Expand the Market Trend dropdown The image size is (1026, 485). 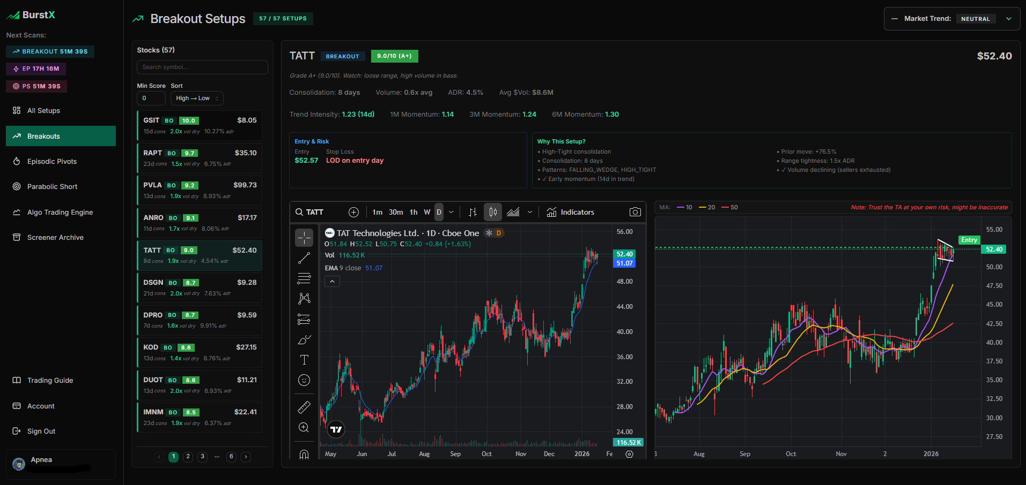tap(1008, 19)
